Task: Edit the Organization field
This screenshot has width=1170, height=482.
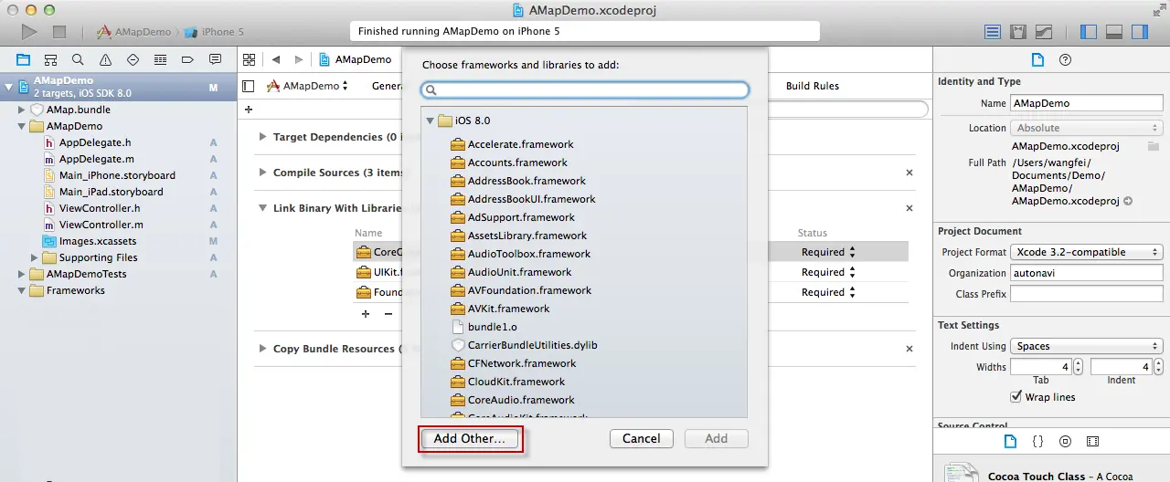Action: (1086, 273)
